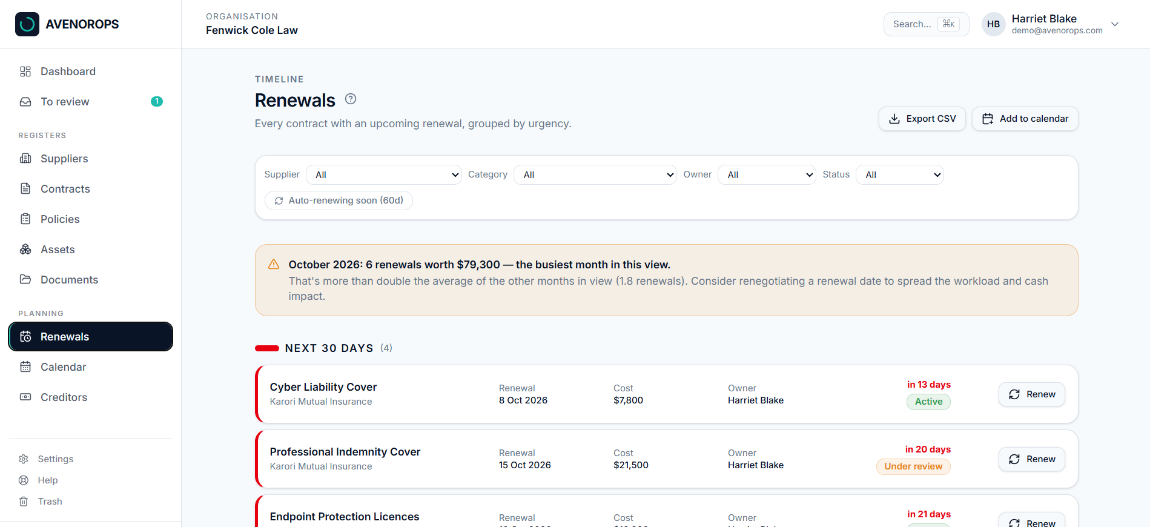Click the Under review status badge
Screen dimensions: 1150x527
click(x=913, y=466)
